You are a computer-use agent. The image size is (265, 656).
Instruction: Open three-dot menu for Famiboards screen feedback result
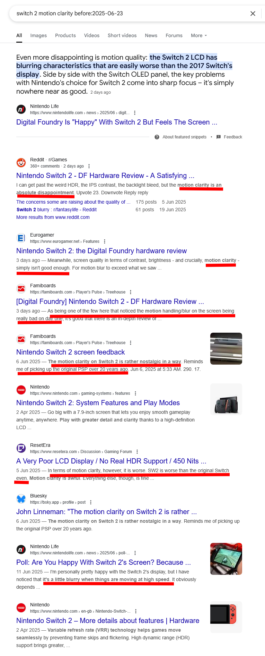131,343
